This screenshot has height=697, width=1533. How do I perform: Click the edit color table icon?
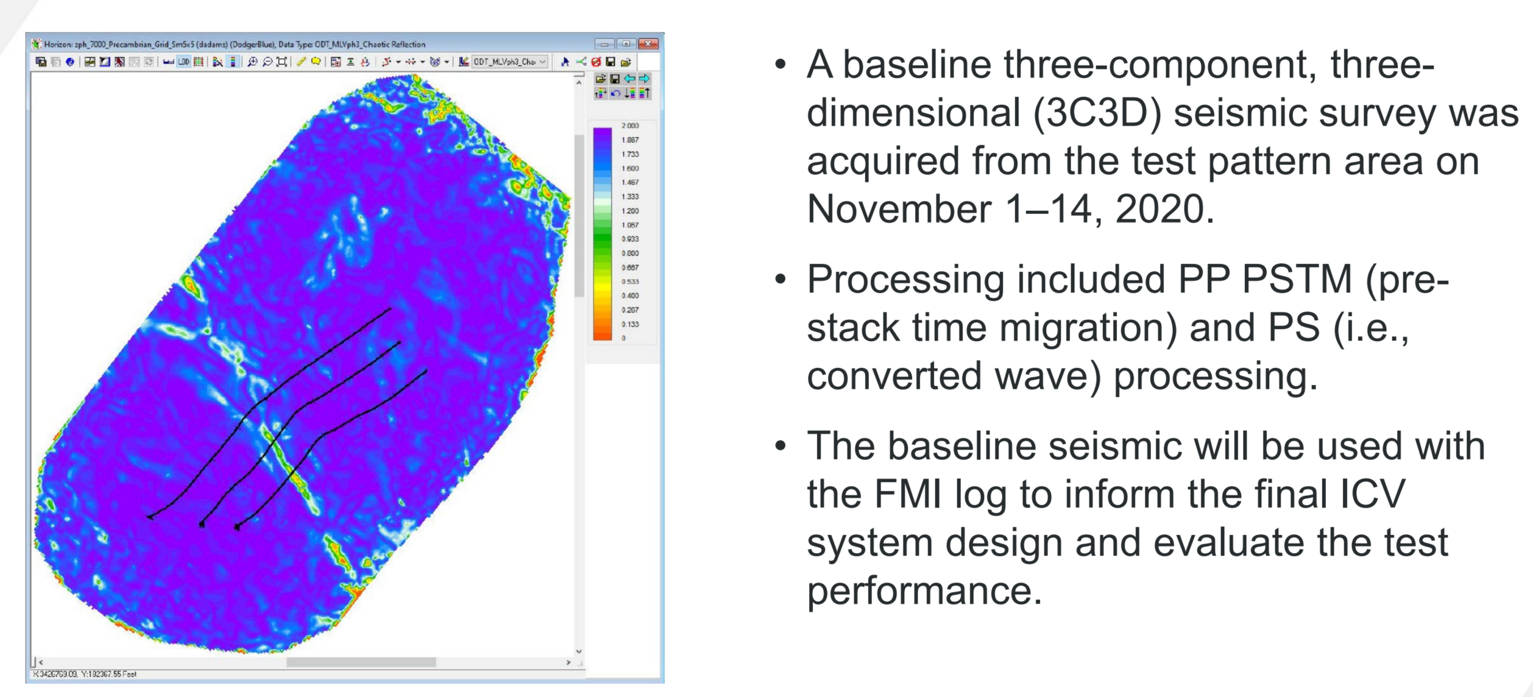coord(218,62)
